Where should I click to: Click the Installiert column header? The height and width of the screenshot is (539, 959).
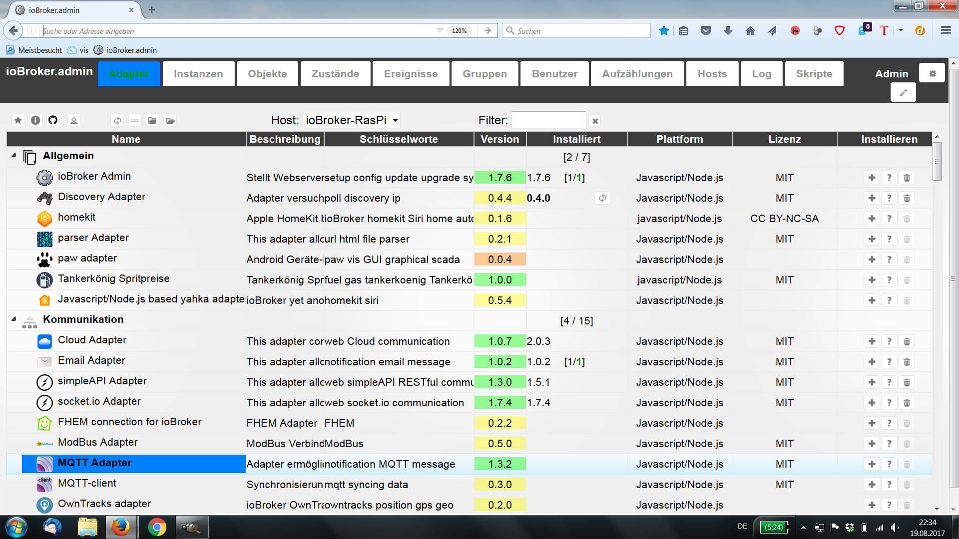coord(576,139)
